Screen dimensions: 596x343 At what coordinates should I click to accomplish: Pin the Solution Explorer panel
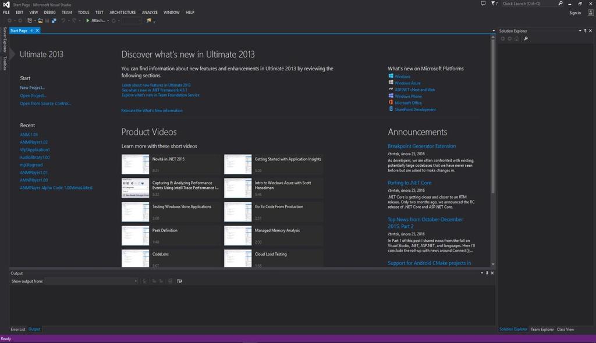[x=585, y=31]
